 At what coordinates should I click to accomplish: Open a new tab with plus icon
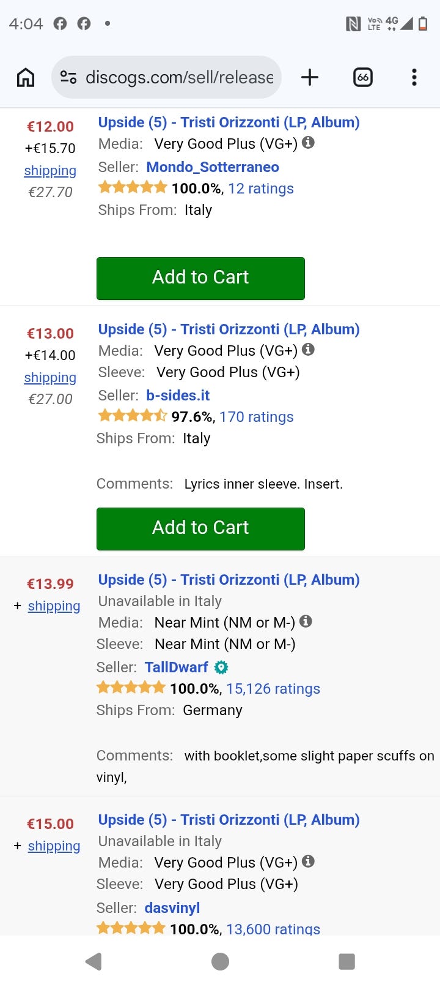(x=310, y=78)
